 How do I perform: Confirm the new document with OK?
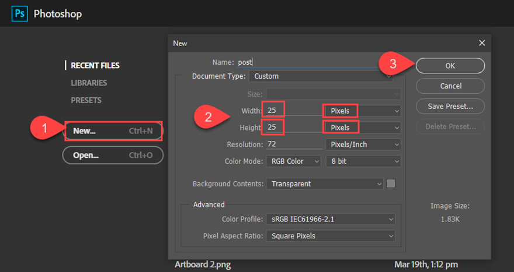tap(450, 66)
